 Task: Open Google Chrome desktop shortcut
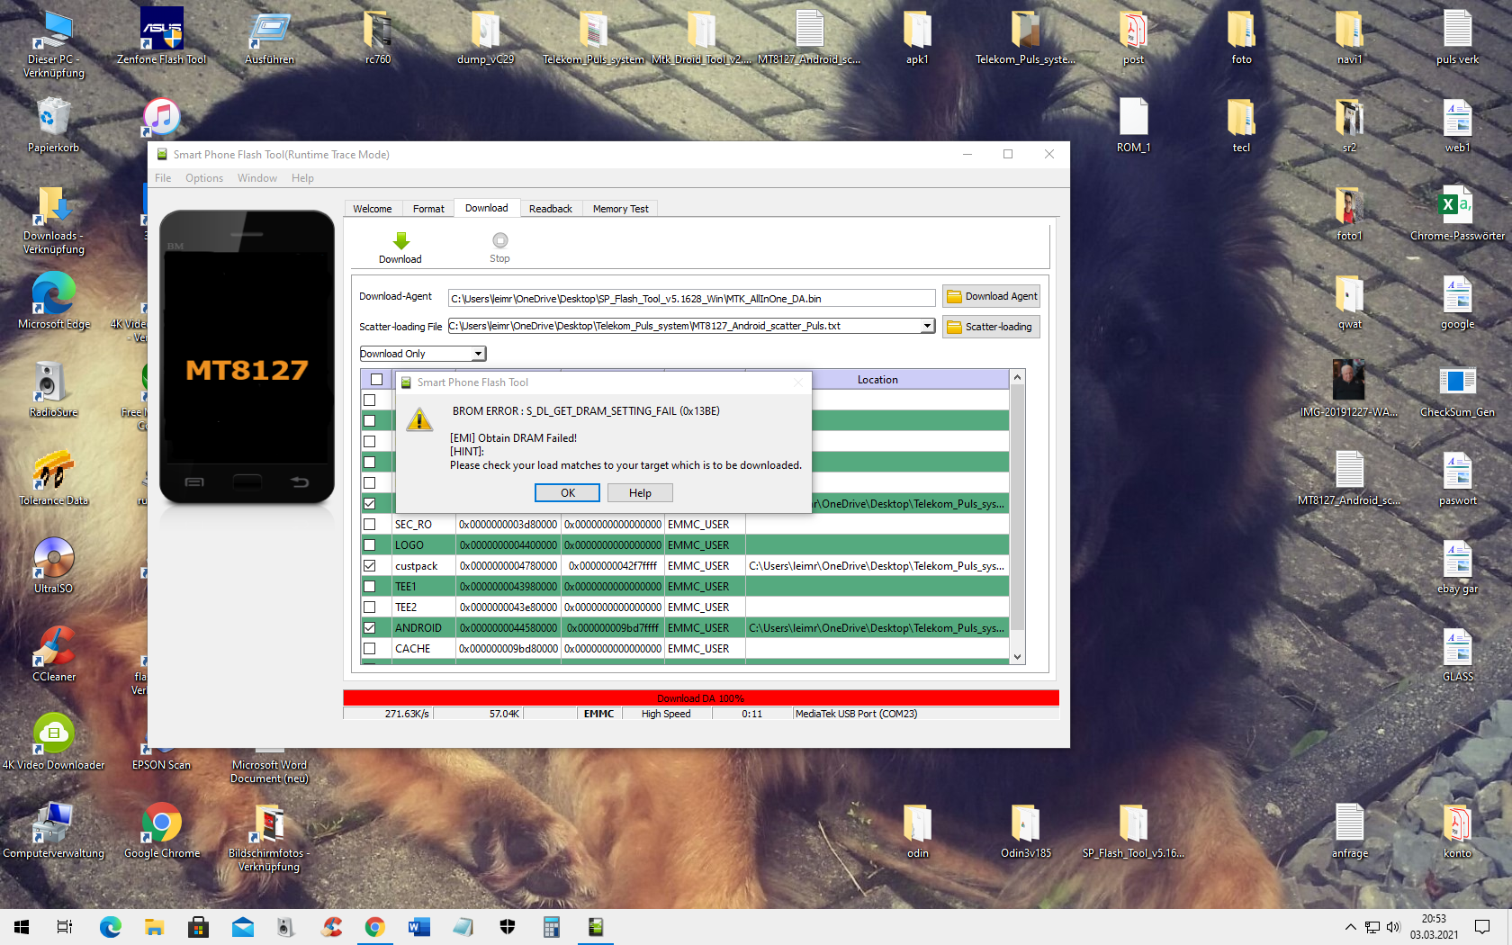pyautogui.click(x=162, y=831)
